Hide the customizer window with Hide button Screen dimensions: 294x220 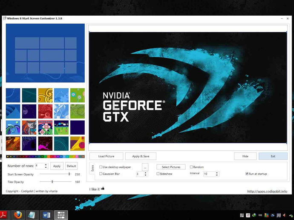pyautogui.click(x=245, y=156)
